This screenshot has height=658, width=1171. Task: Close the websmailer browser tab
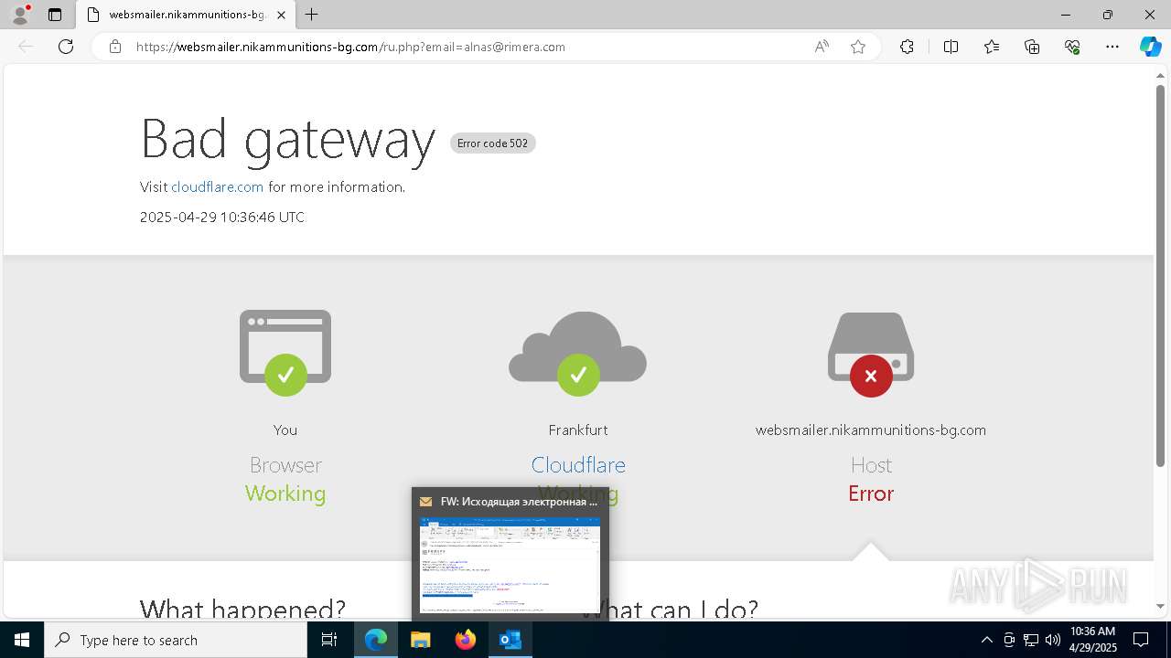281,15
